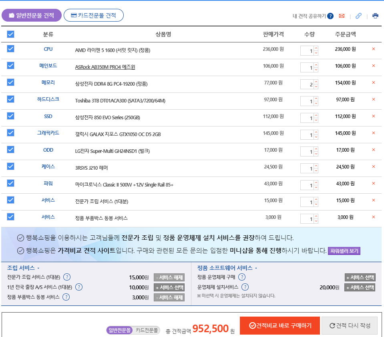Print the quote with the printer icon

375,16
